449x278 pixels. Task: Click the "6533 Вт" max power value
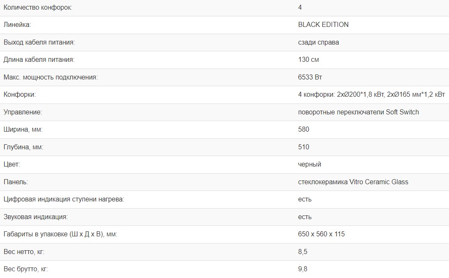click(x=310, y=77)
